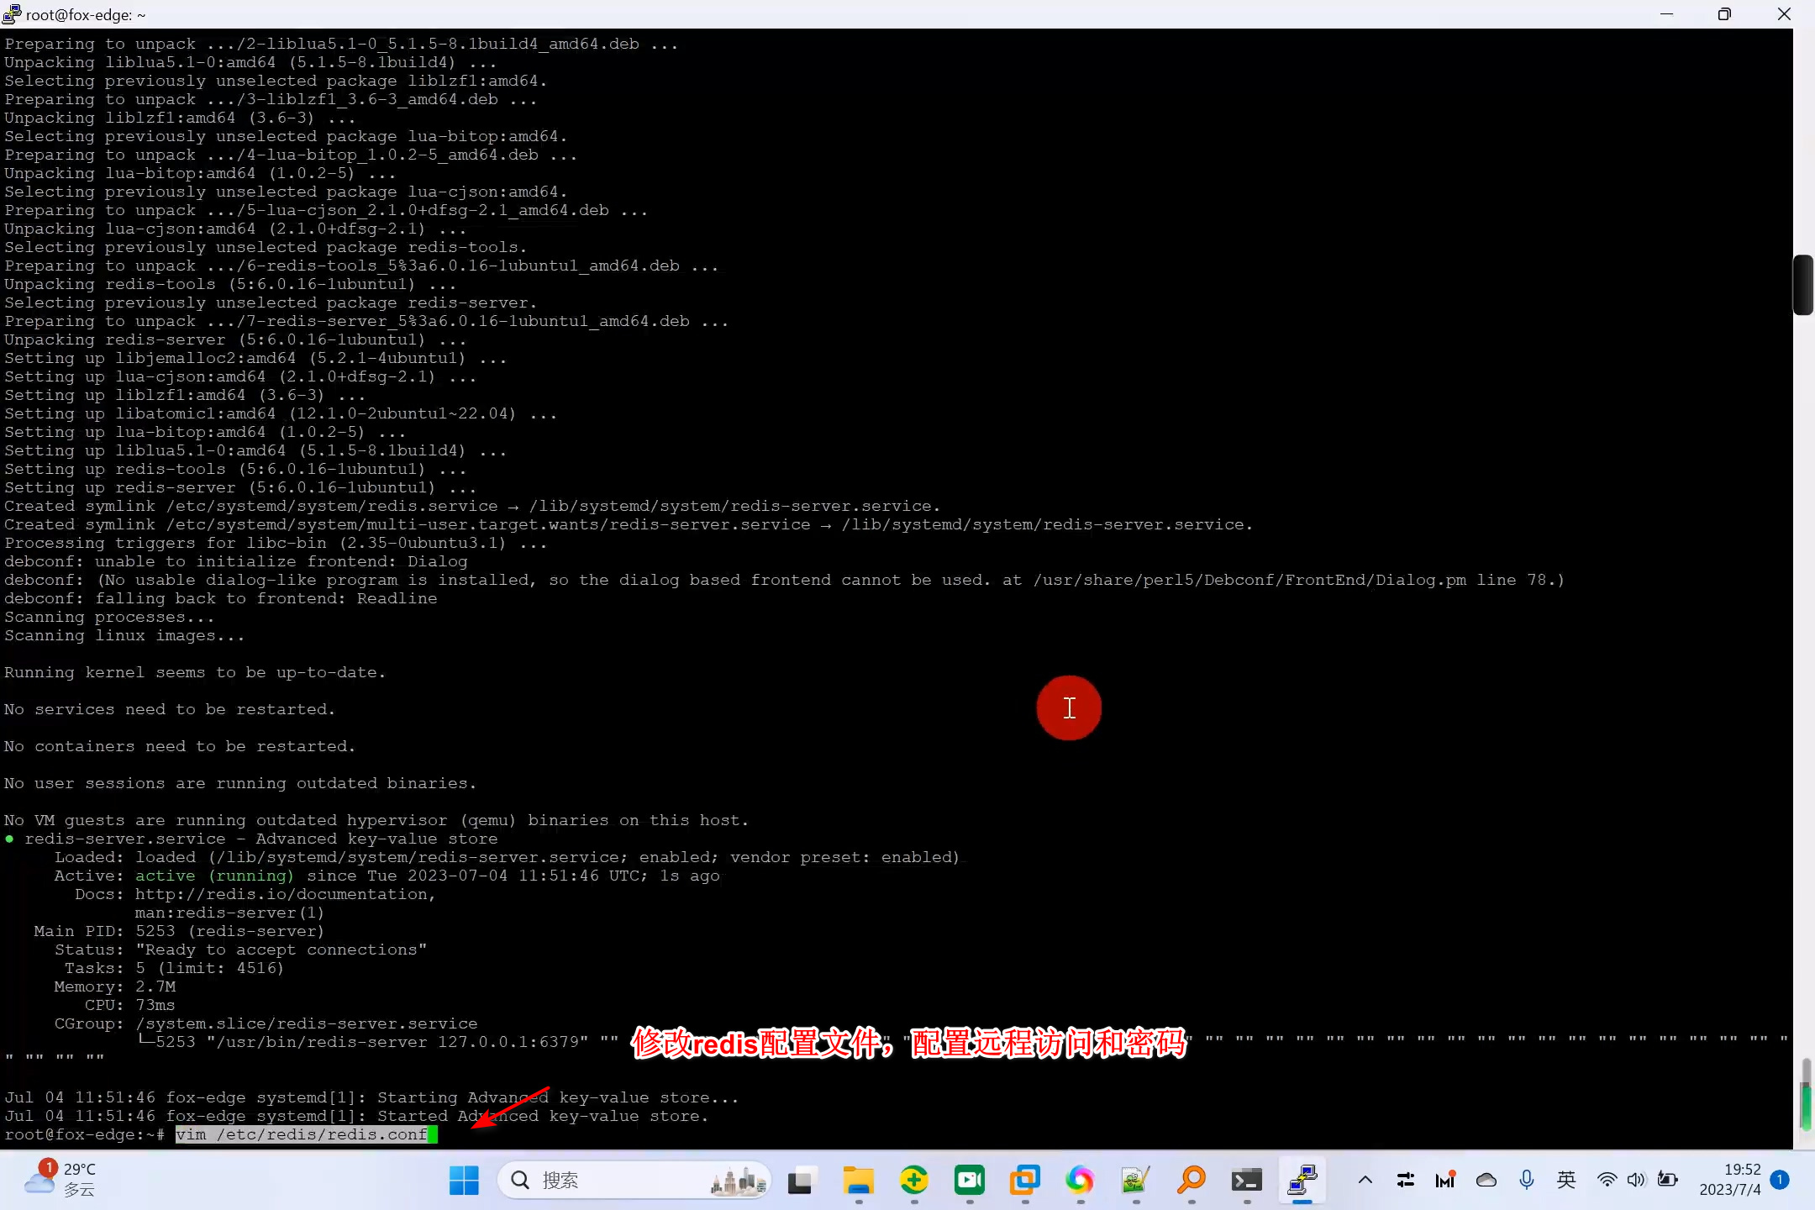The height and width of the screenshot is (1210, 1815).
Task: Open File Explorer from the taskbar
Action: click(x=858, y=1181)
